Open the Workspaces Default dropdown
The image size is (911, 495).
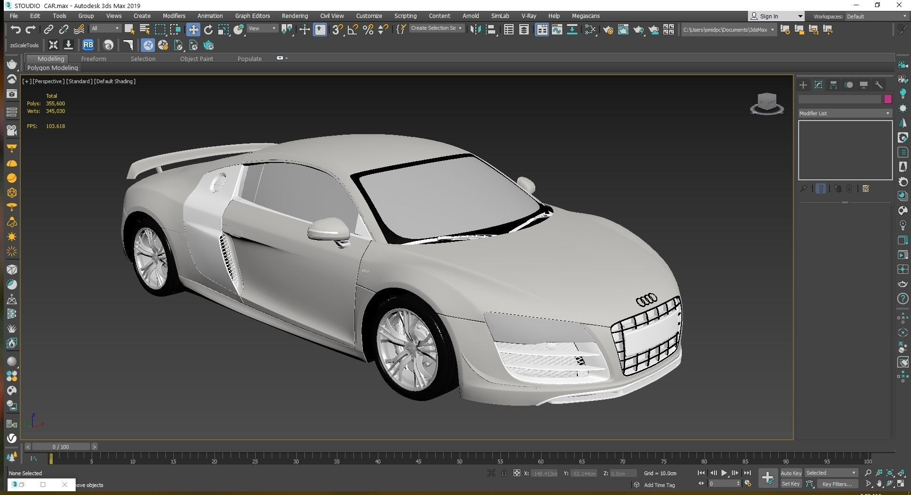coord(877,16)
